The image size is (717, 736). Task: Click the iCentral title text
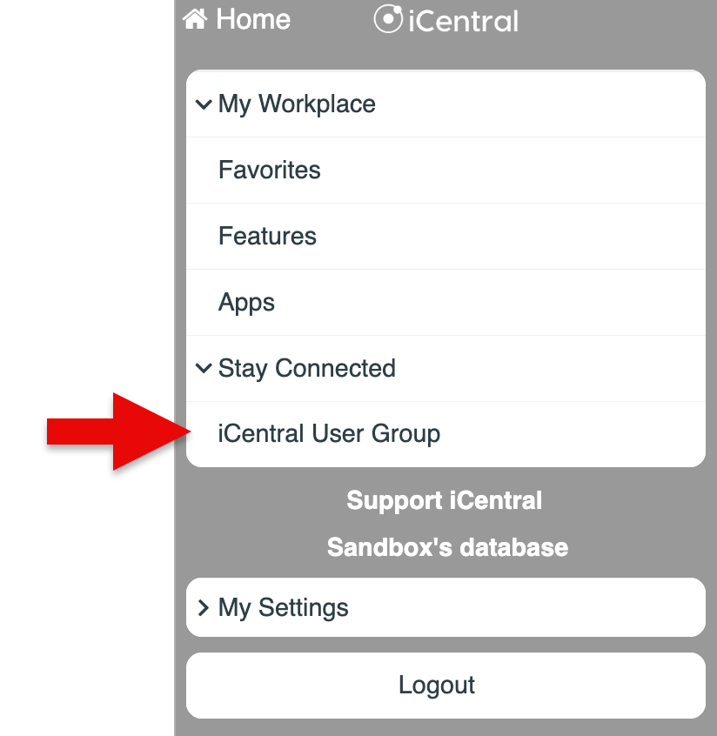[x=463, y=20]
